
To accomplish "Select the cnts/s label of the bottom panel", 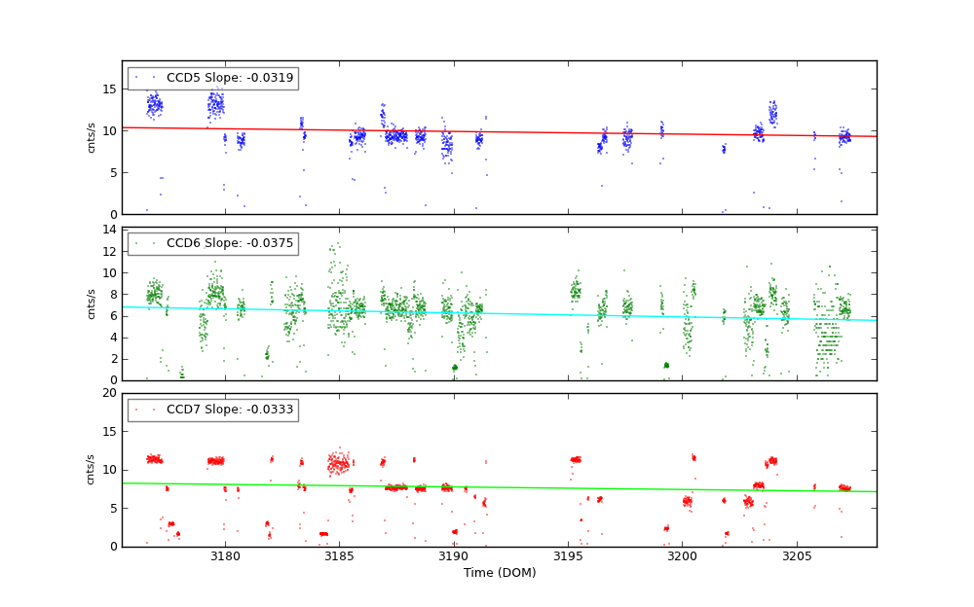I will [x=92, y=469].
